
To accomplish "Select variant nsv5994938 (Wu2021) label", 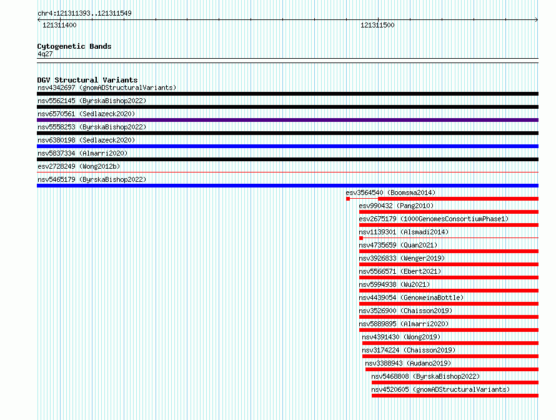I will coord(394,284).
